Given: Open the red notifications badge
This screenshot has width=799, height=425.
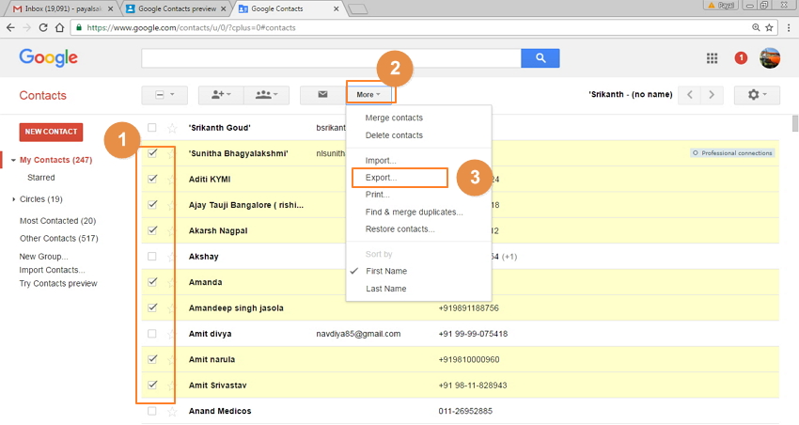Looking at the screenshot, I should tap(741, 58).
